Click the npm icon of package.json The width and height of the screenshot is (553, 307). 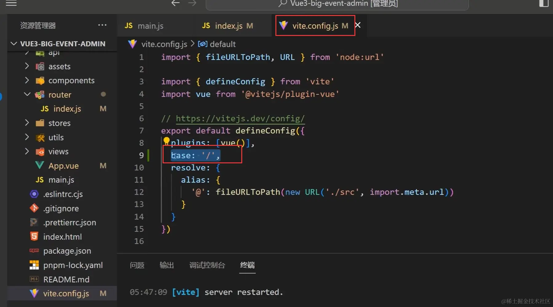click(x=34, y=251)
